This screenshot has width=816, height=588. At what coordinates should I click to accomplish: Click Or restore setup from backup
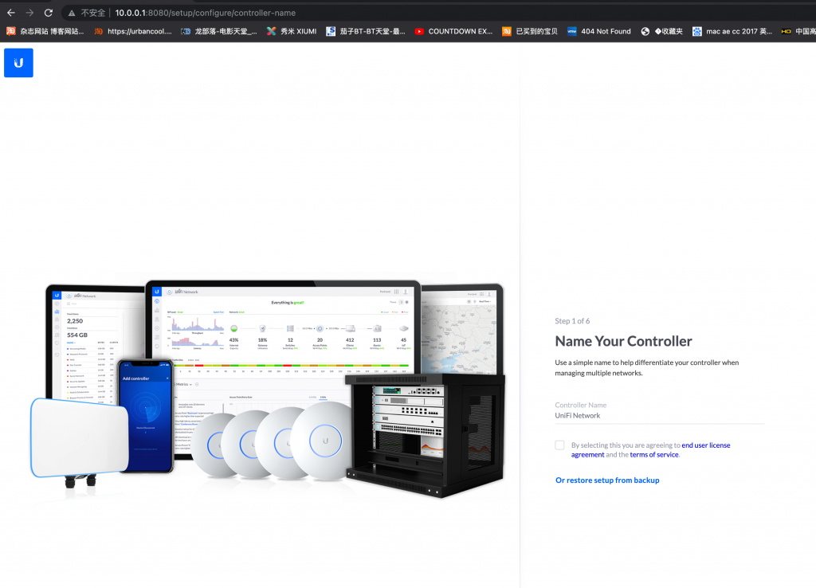point(607,480)
